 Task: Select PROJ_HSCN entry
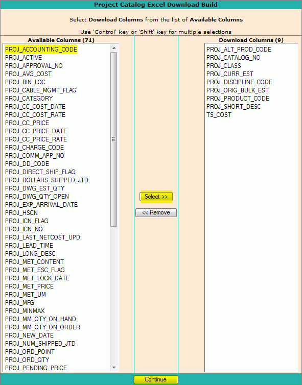21,212
